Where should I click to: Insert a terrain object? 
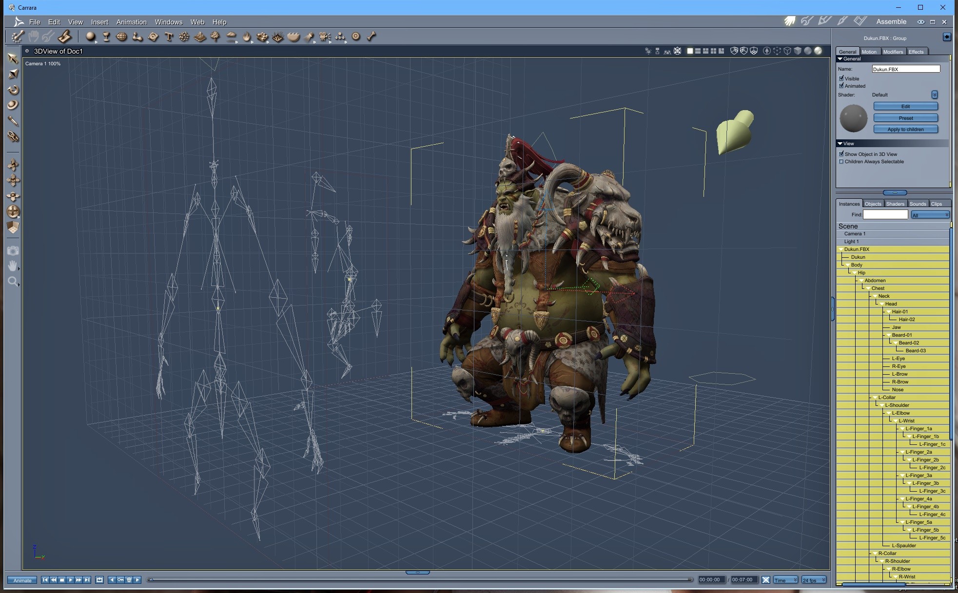click(x=199, y=37)
